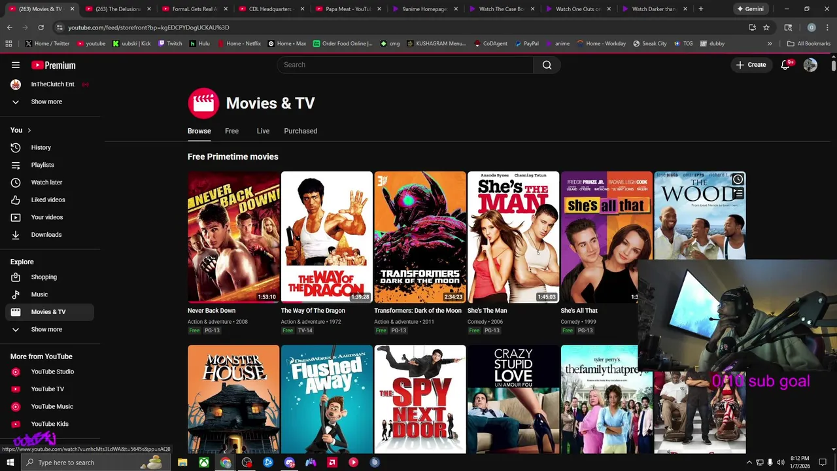Switch to the Free tab

coord(232,131)
